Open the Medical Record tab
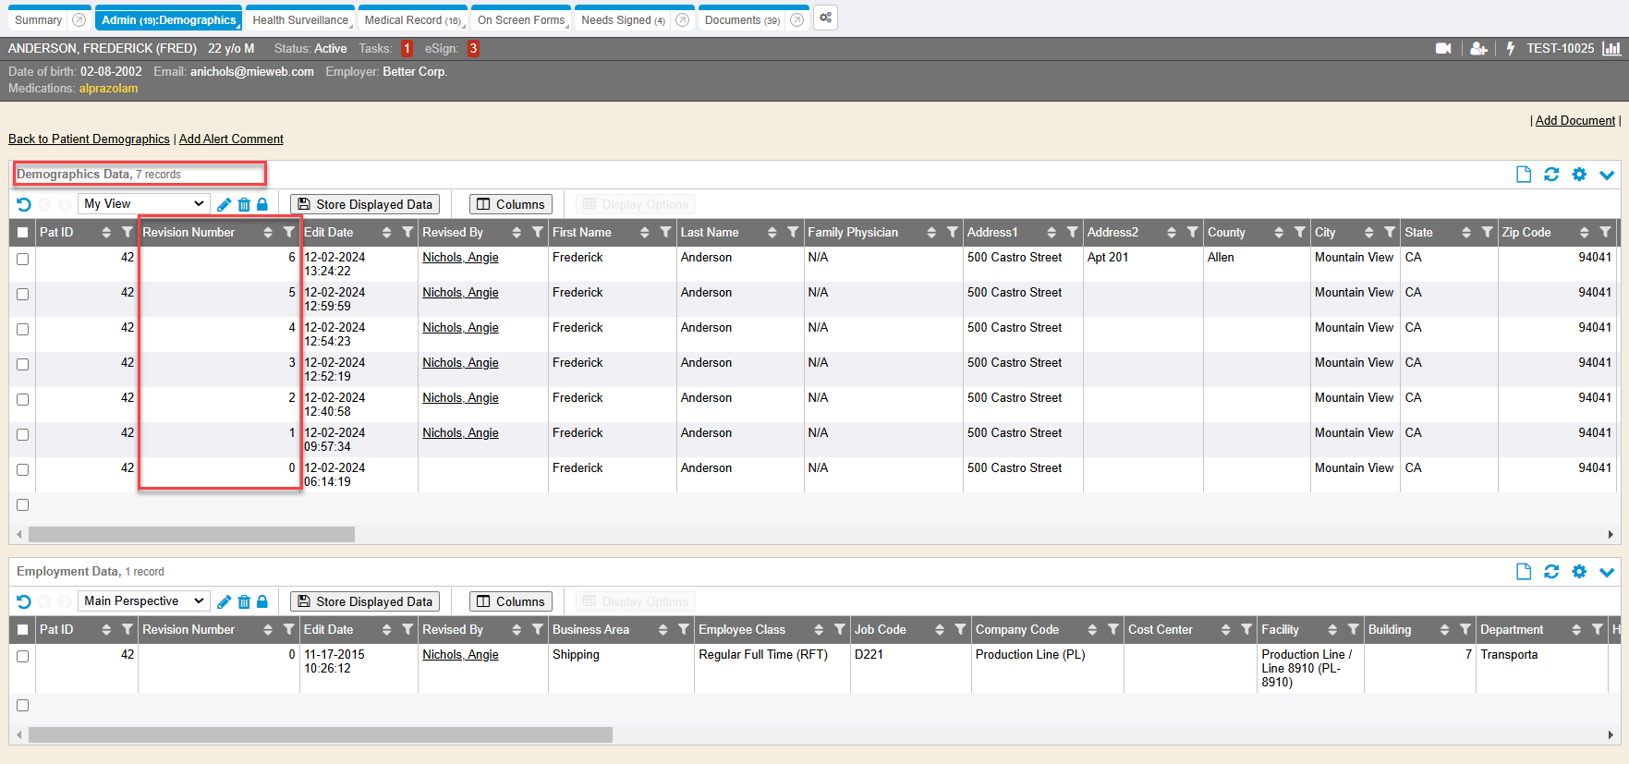Viewport: 1629px width, 764px height. (x=412, y=19)
